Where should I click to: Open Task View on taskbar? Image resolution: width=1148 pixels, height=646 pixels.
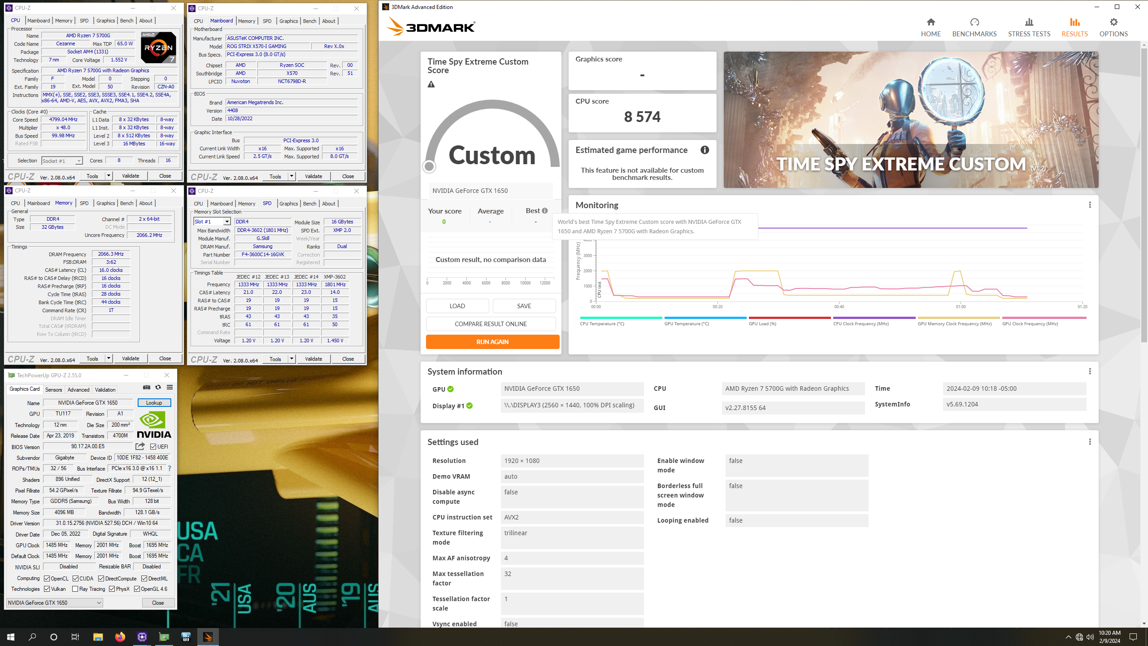[75, 637]
